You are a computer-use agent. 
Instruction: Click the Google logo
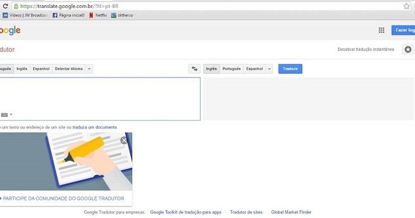click(10, 30)
